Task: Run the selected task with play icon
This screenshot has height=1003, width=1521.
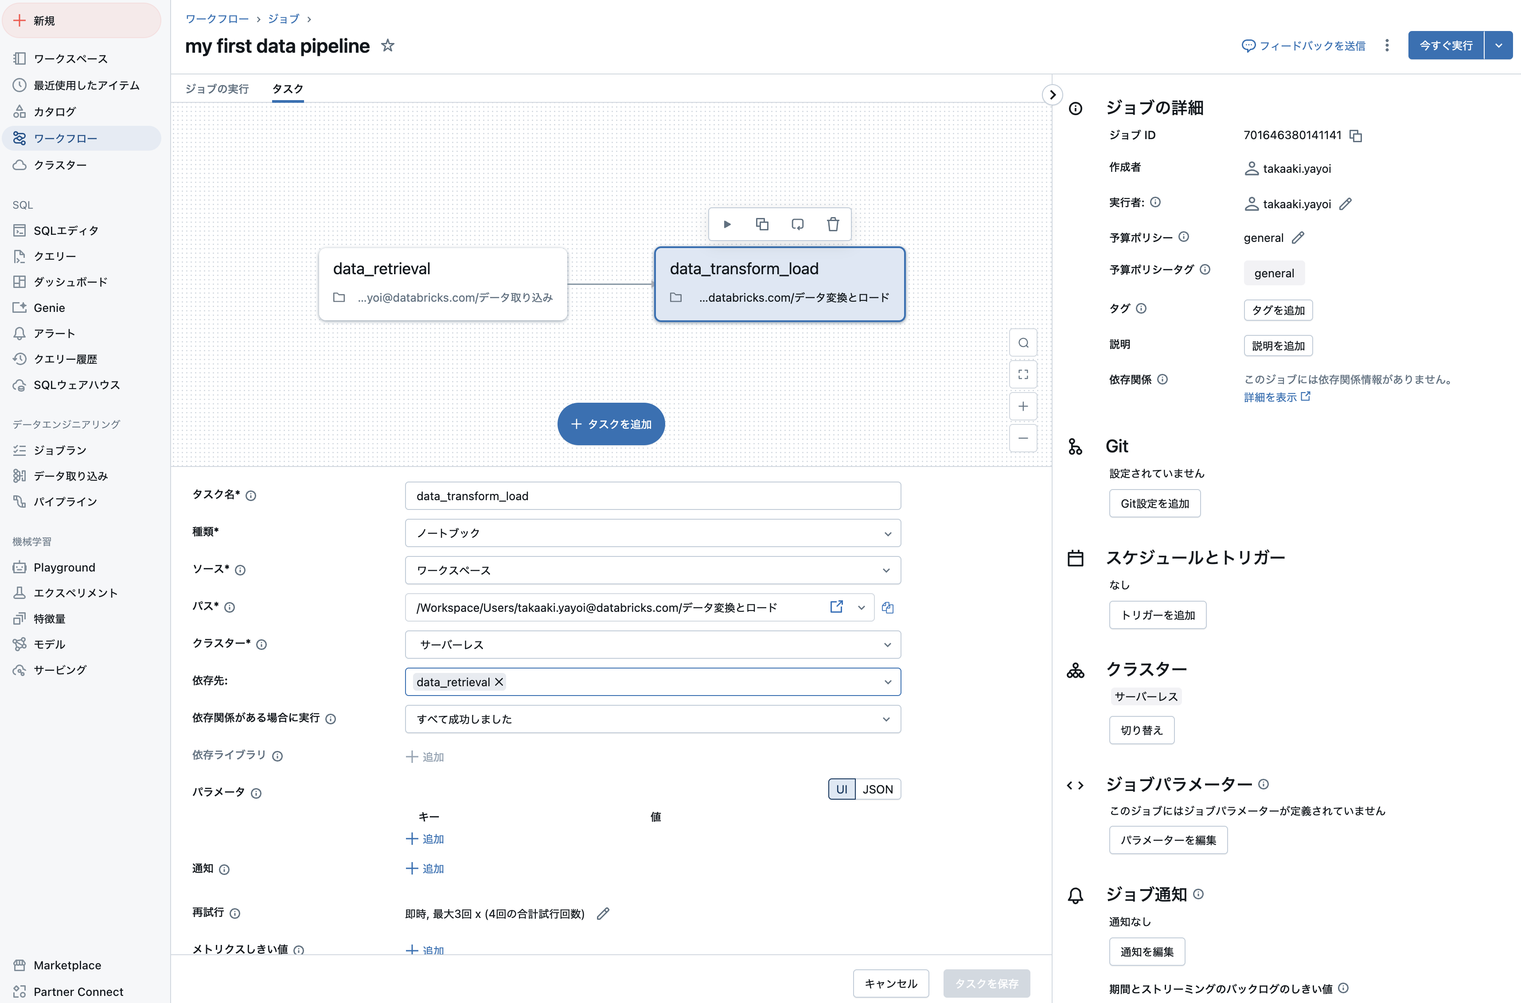Action: point(727,225)
